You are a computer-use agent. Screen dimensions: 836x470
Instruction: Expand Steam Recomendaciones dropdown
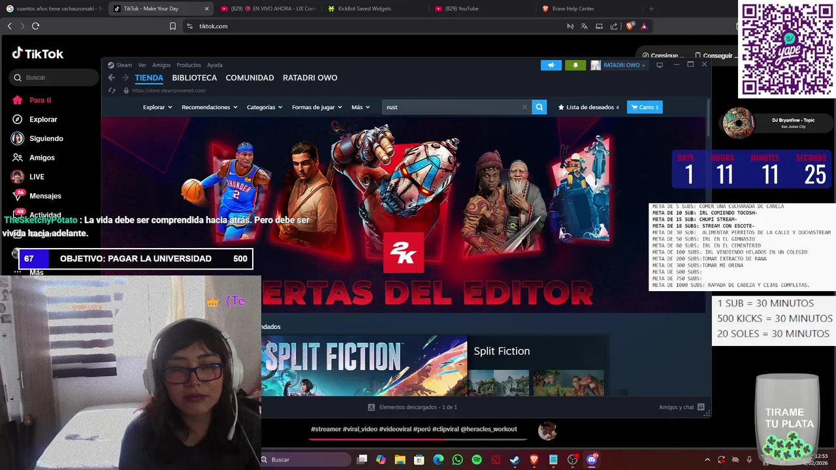tap(210, 107)
